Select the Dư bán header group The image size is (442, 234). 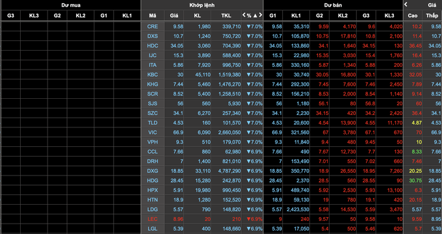(333, 5)
